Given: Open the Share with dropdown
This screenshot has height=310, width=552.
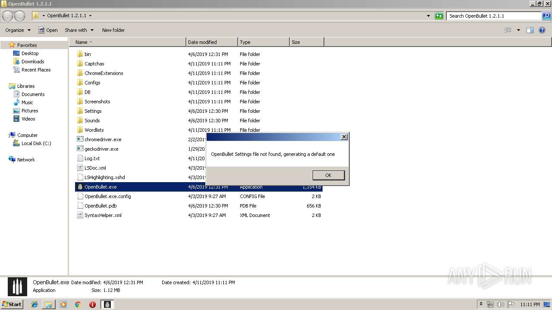Looking at the screenshot, I should tap(79, 30).
